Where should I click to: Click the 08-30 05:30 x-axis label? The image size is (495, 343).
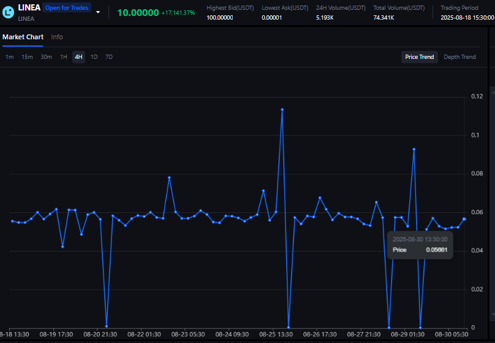pos(452,334)
